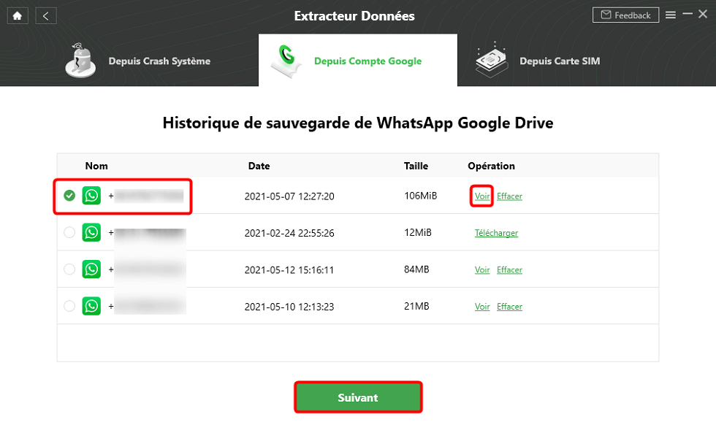Select the backup dated 2021-05-07
The width and height of the screenshot is (716, 425).
coord(69,196)
